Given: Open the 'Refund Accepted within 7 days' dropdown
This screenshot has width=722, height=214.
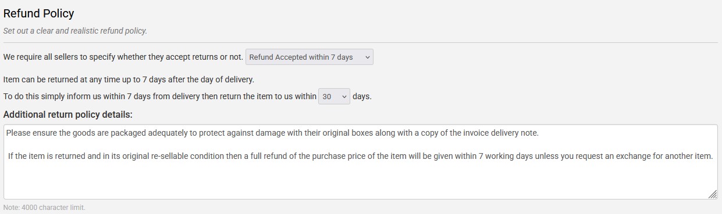Looking at the screenshot, I should coord(309,57).
